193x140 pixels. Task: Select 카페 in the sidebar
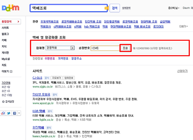(x=4, y=40)
